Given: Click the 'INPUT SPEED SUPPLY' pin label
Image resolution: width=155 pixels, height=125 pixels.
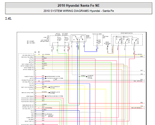Looking at the screenshot, I should [x=28, y=64].
